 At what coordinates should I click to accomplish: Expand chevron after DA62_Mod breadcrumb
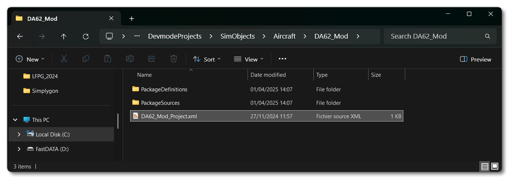point(358,36)
